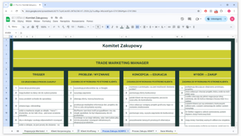
Task: Toggle bold formatting
Action: point(108,27)
